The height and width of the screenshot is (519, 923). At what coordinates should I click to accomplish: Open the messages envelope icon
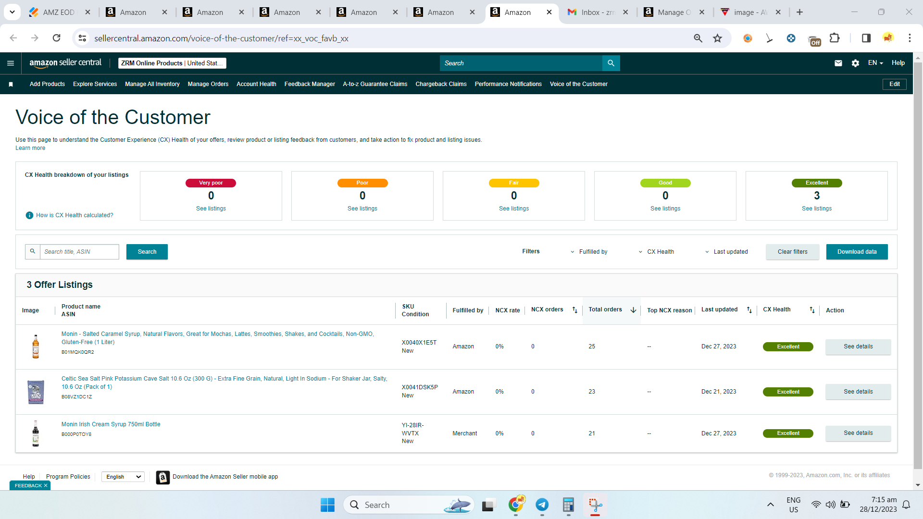[x=838, y=63]
